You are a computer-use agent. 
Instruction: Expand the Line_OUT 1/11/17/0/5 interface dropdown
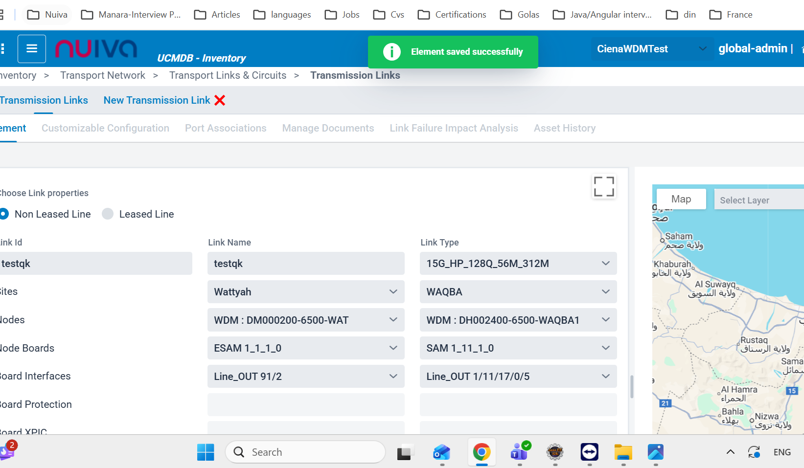click(x=518, y=377)
